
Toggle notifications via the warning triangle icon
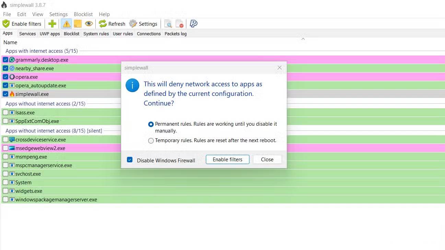(67, 24)
